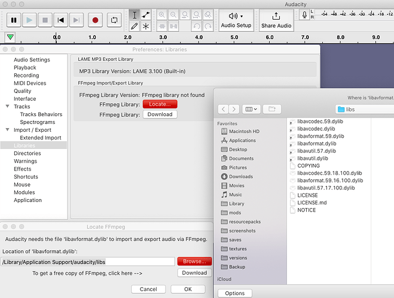Select Spectrograms preferences item
Screen dimensions: 394x298
coord(38,122)
